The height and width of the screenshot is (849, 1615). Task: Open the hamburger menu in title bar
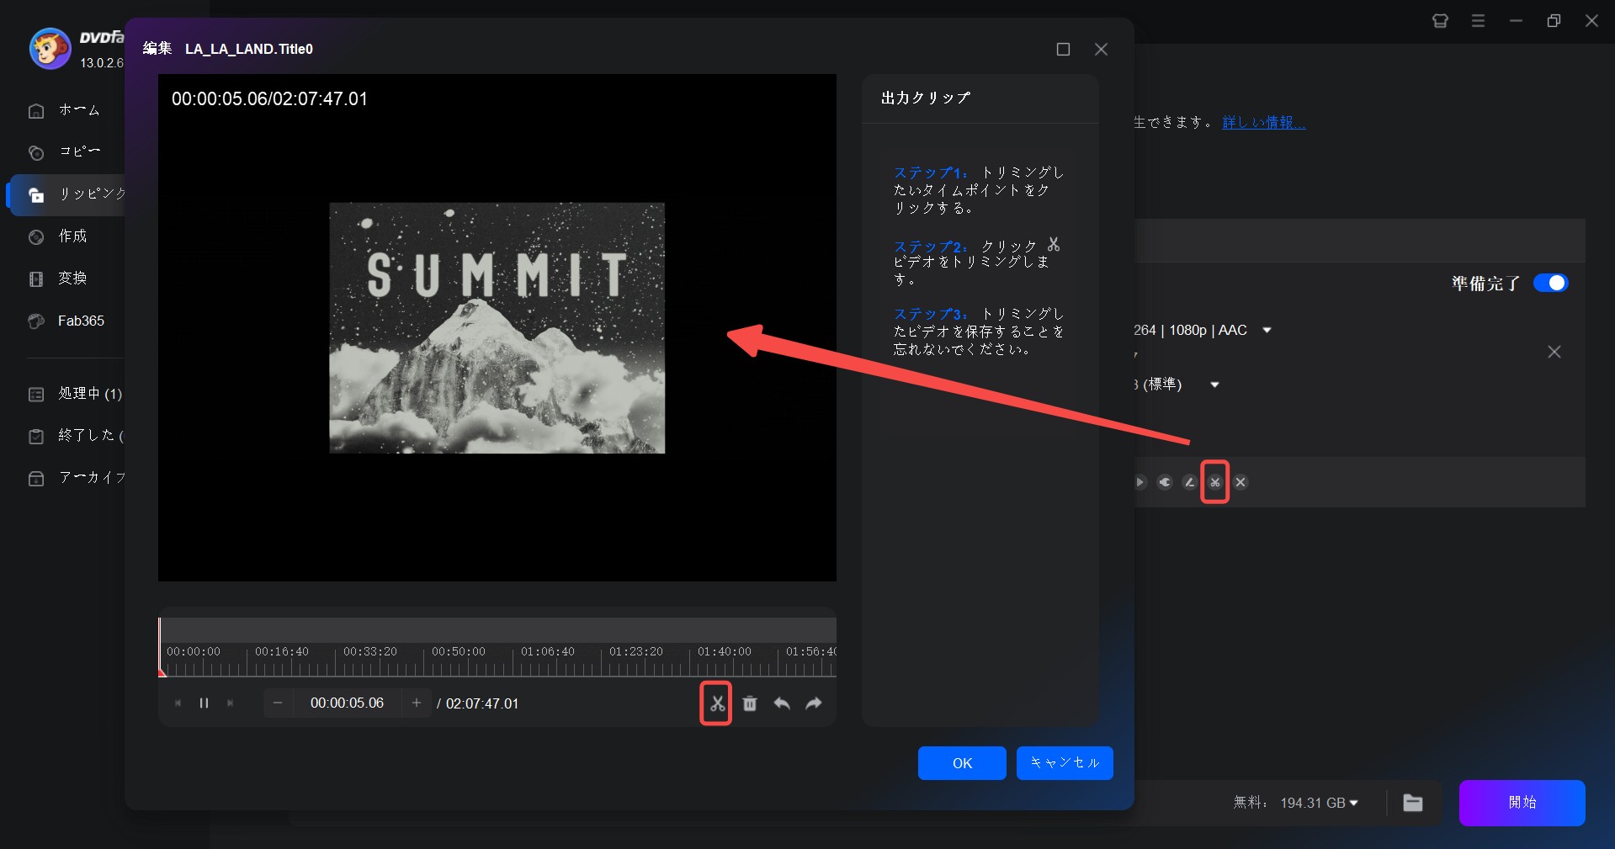(1478, 21)
